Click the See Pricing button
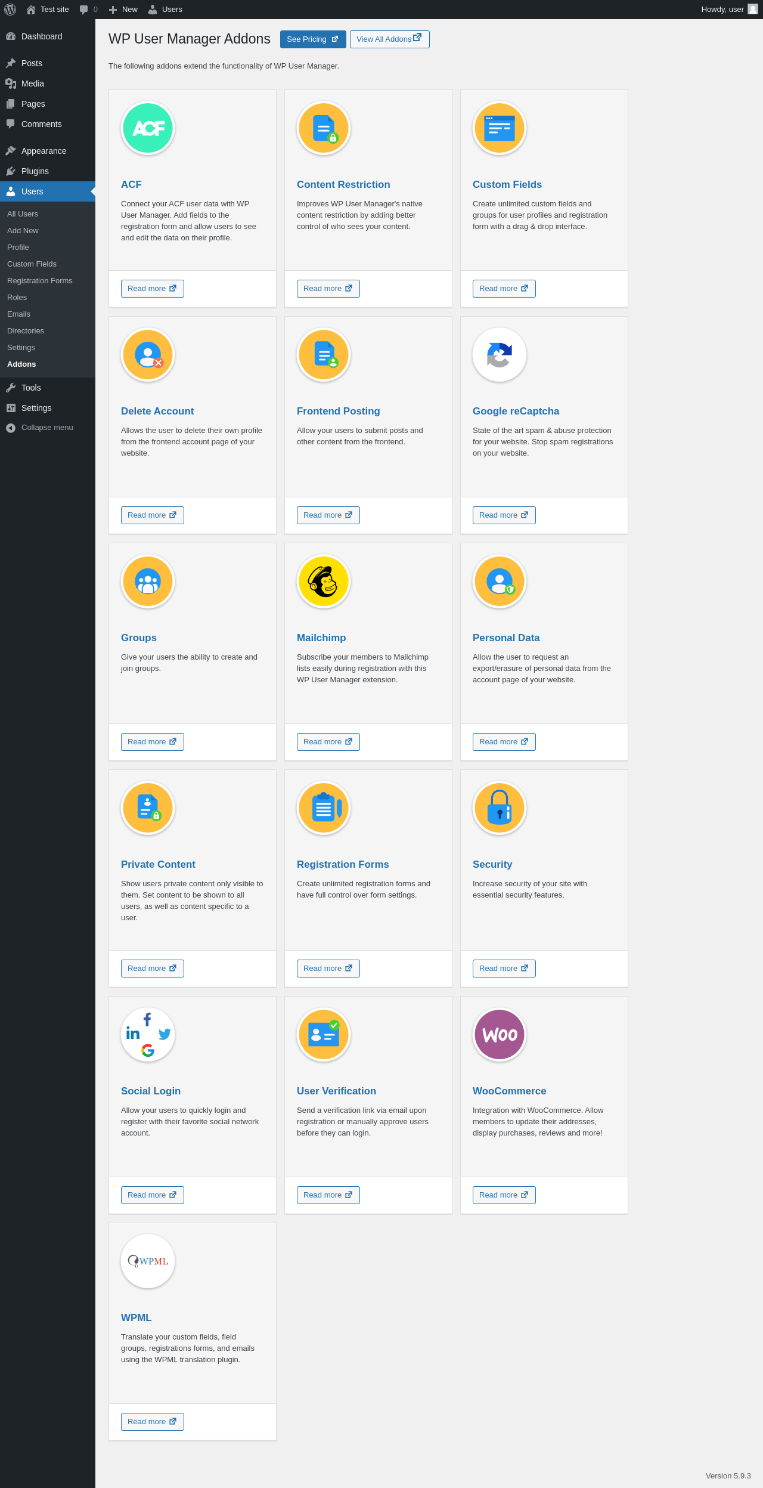The image size is (763, 1488). point(313,39)
